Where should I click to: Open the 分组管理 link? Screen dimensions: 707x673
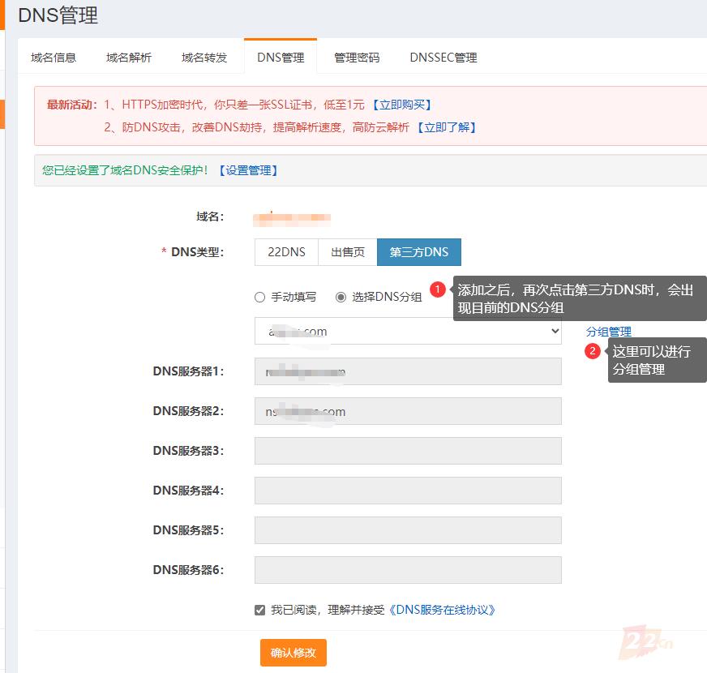(x=608, y=332)
